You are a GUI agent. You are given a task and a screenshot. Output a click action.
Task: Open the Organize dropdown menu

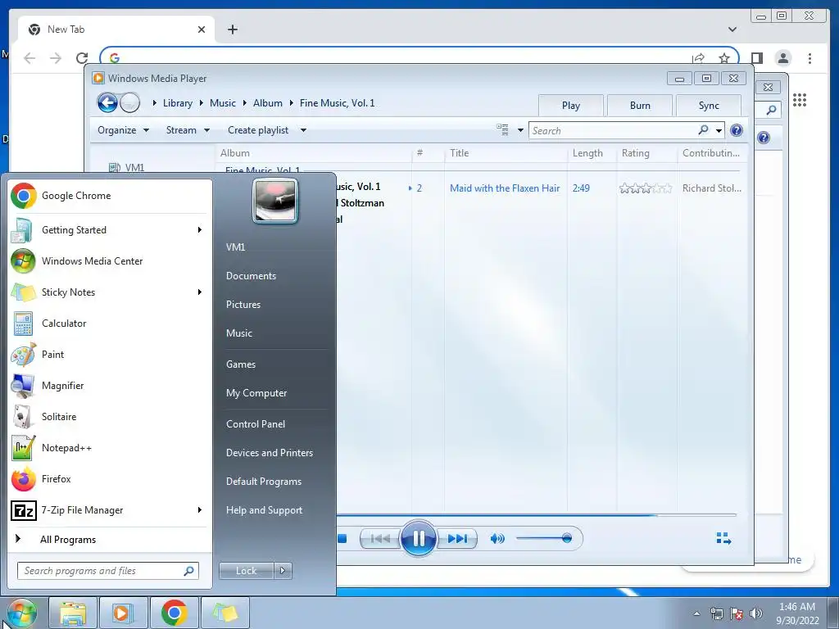click(x=123, y=130)
